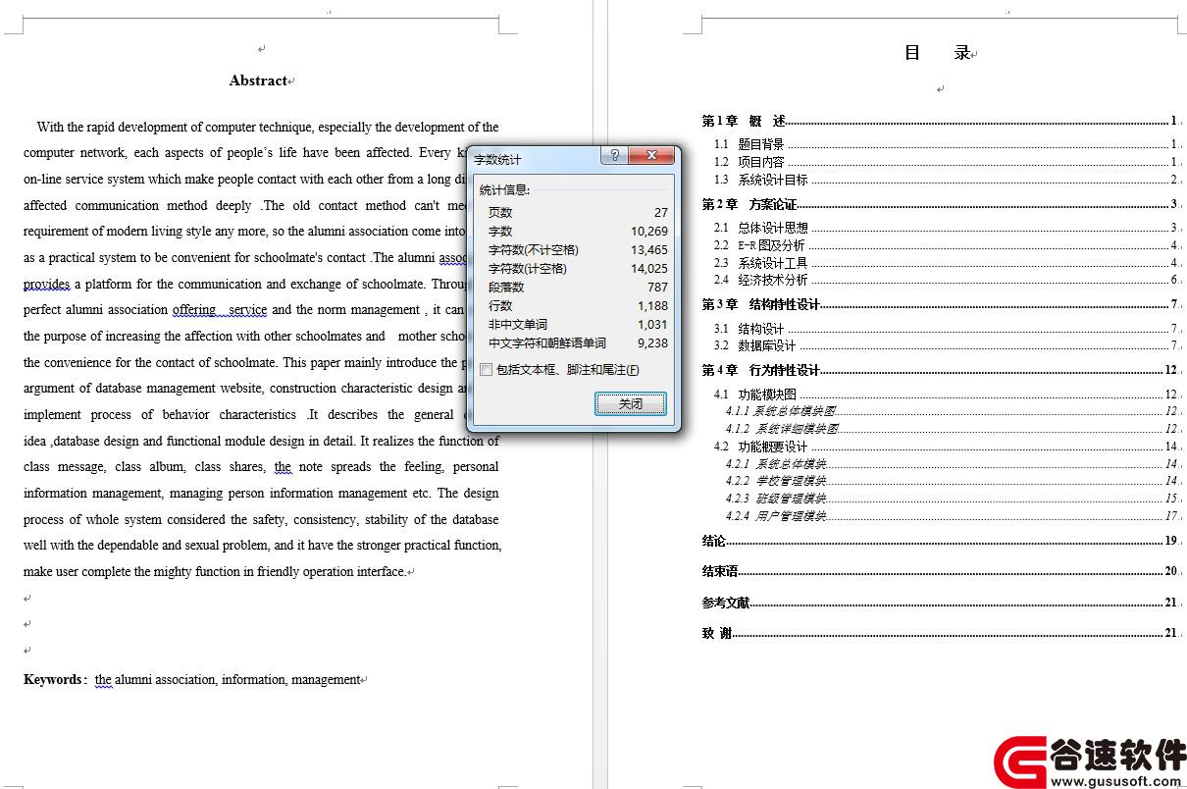Viewport: 1187px width, 789px height.
Task: Open TOC entry 2.4 经济技术分析
Action: 945,281
